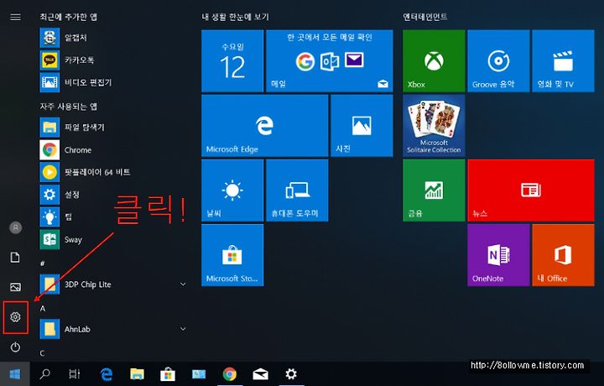Viewport: 604px width, 386px height.
Task: Open the 금융 finance tile
Action: pyautogui.click(x=434, y=190)
